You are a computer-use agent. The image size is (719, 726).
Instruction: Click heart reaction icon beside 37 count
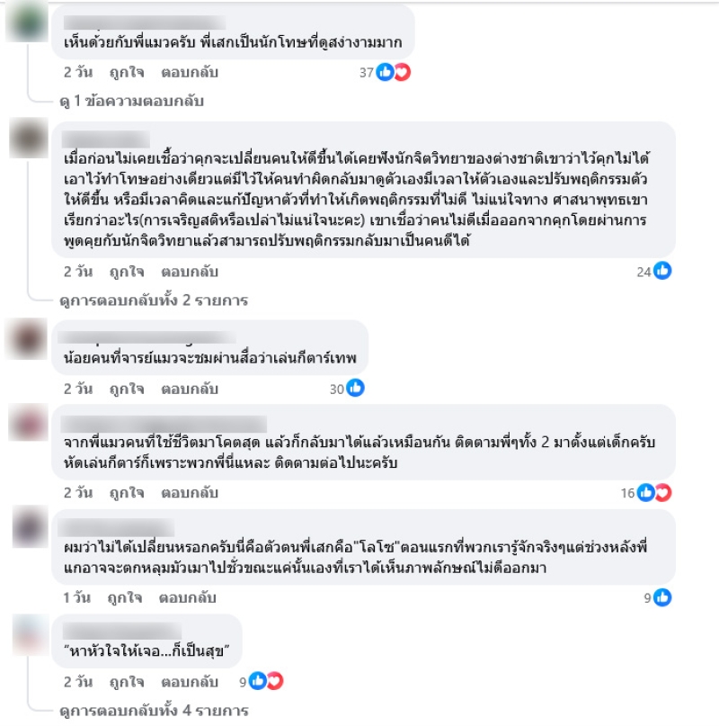pyautogui.click(x=403, y=72)
